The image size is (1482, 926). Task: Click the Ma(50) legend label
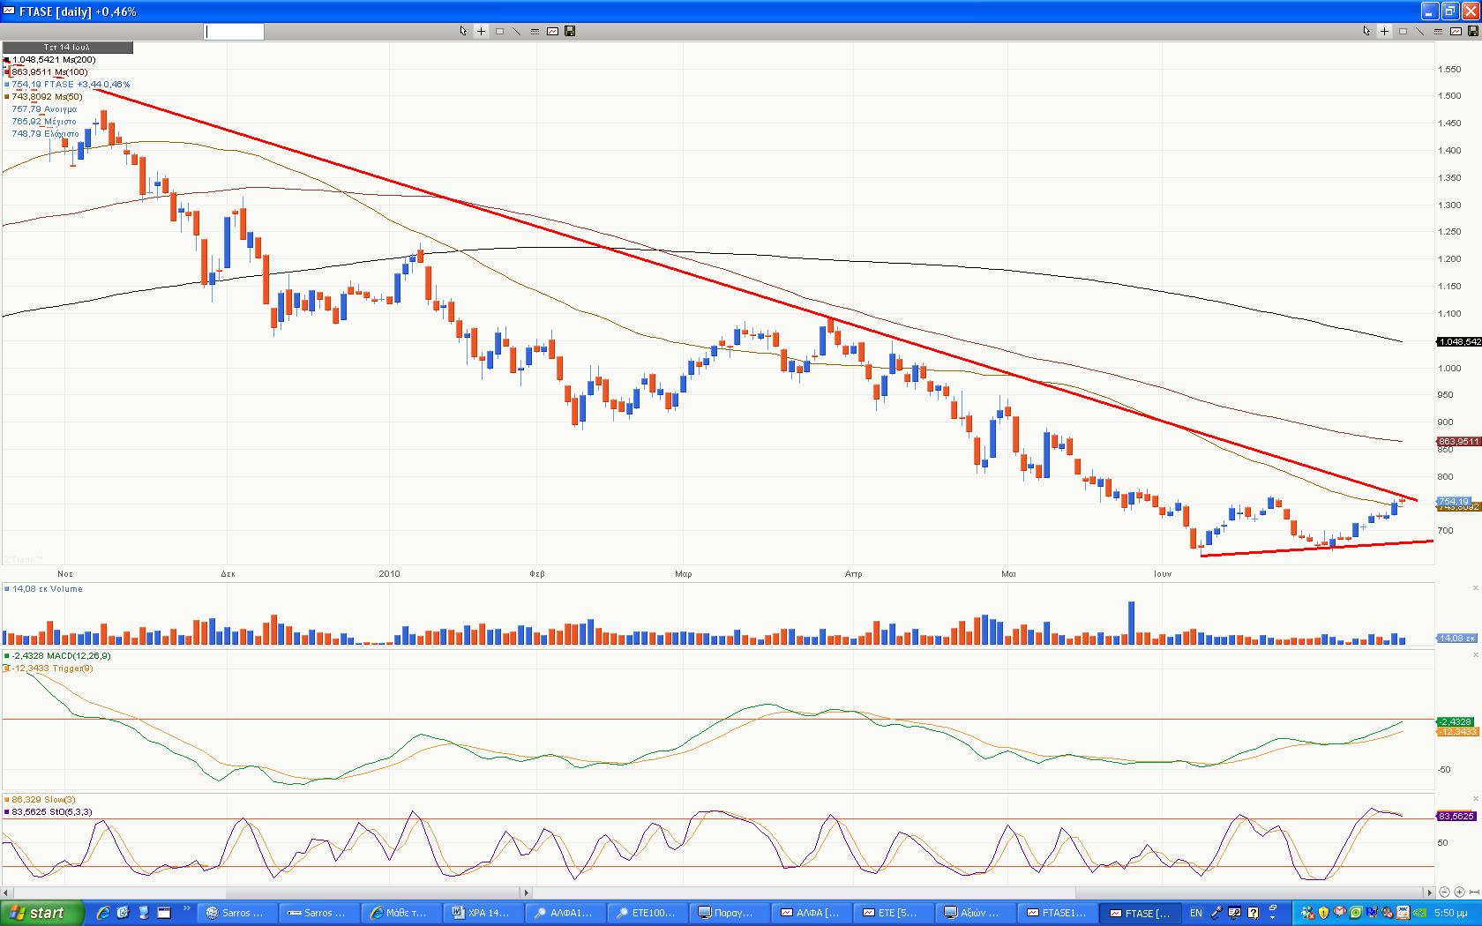point(47,97)
